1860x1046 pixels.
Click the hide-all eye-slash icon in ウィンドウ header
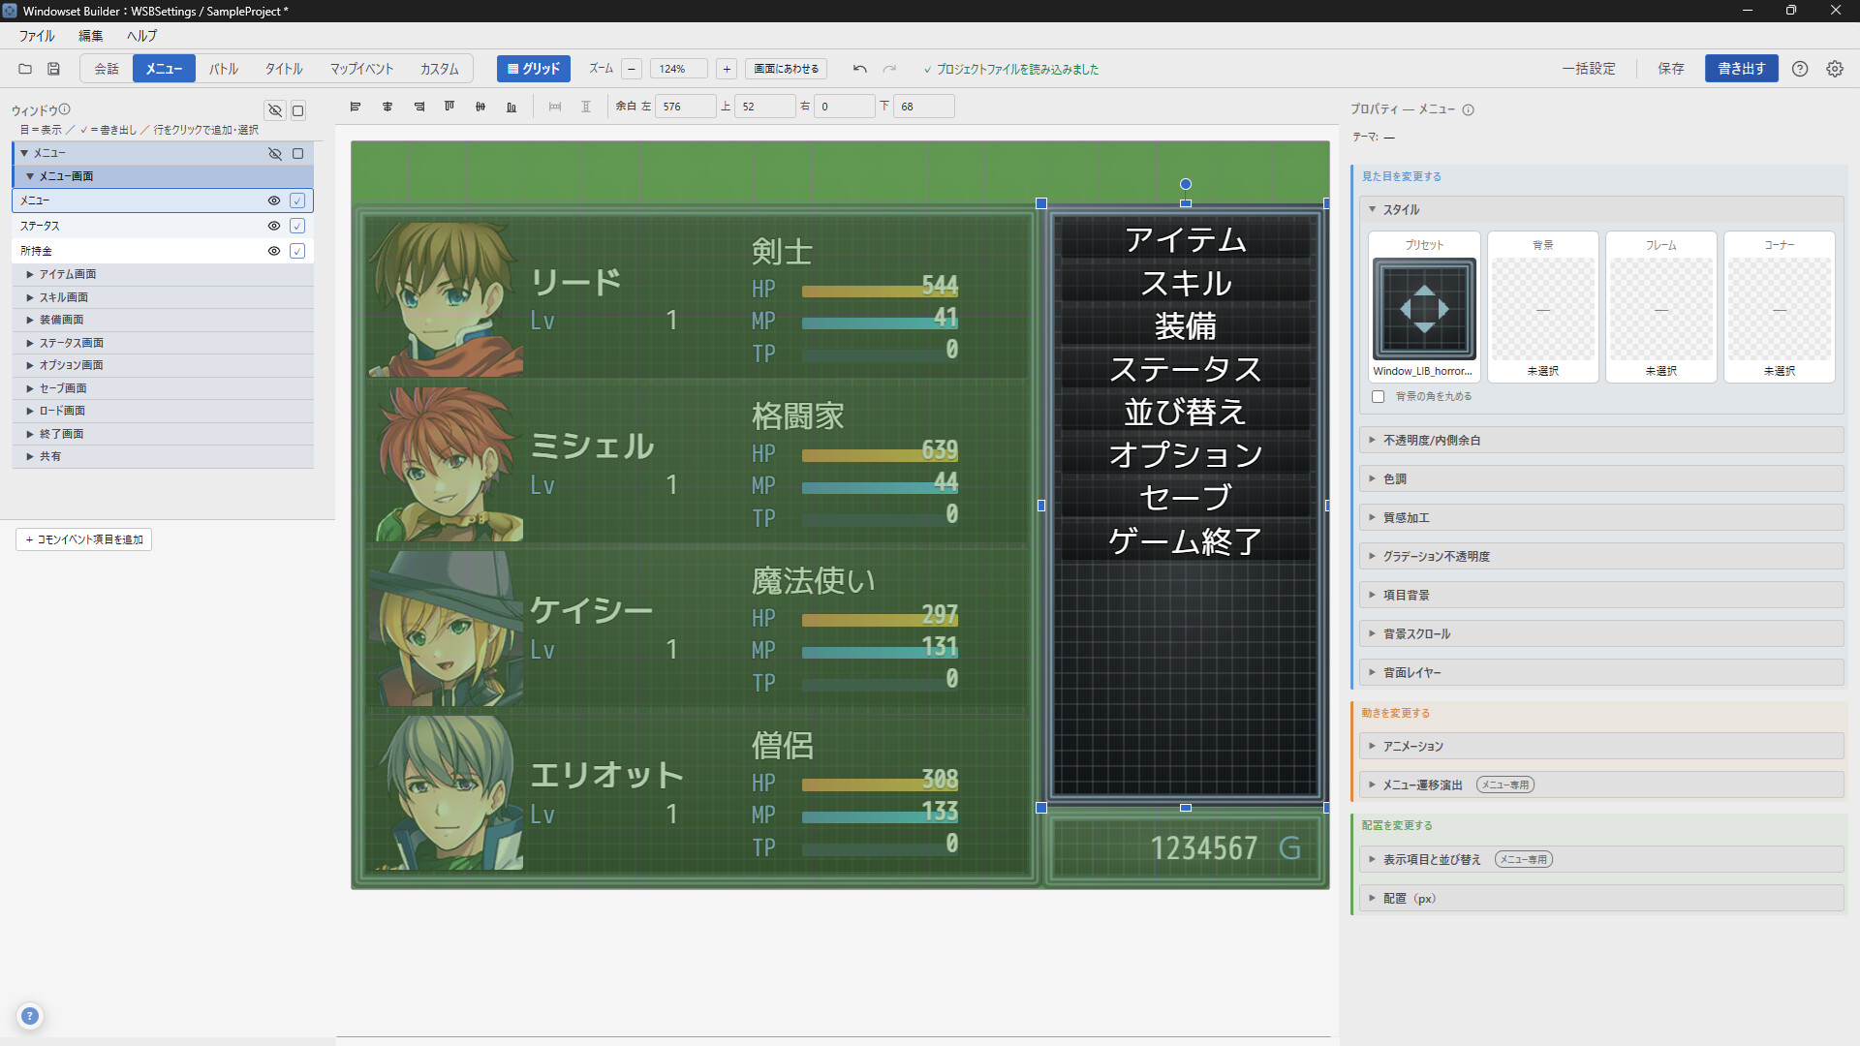pos(275,110)
